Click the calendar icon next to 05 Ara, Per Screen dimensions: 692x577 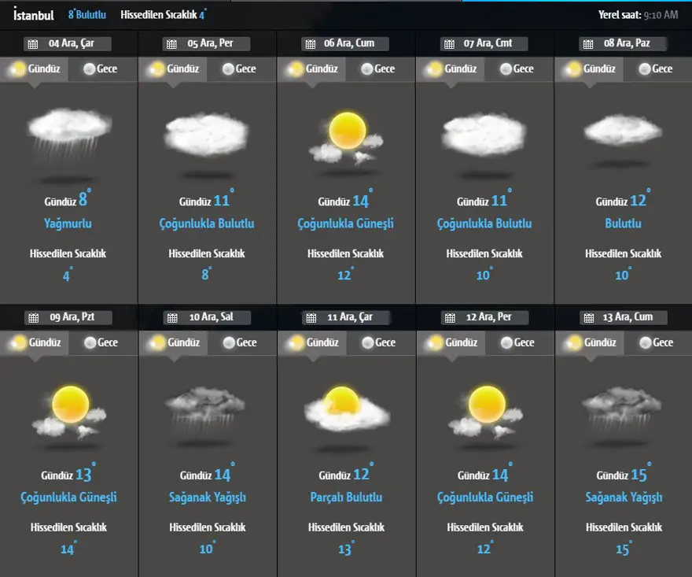click(171, 44)
